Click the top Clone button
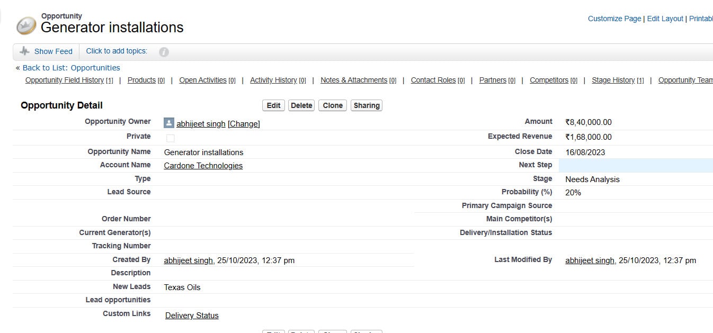713x333 pixels. point(333,105)
